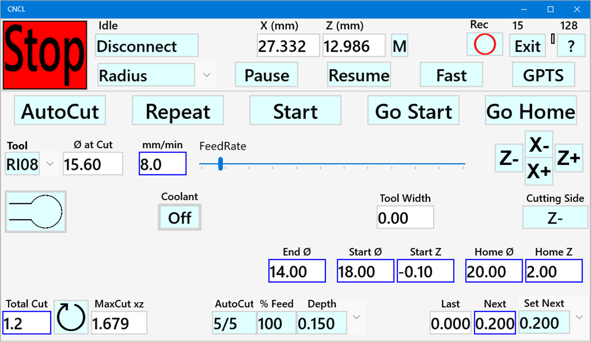Jog the tool using the Z- icon
The image size is (591, 342).
click(x=509, y=158)
